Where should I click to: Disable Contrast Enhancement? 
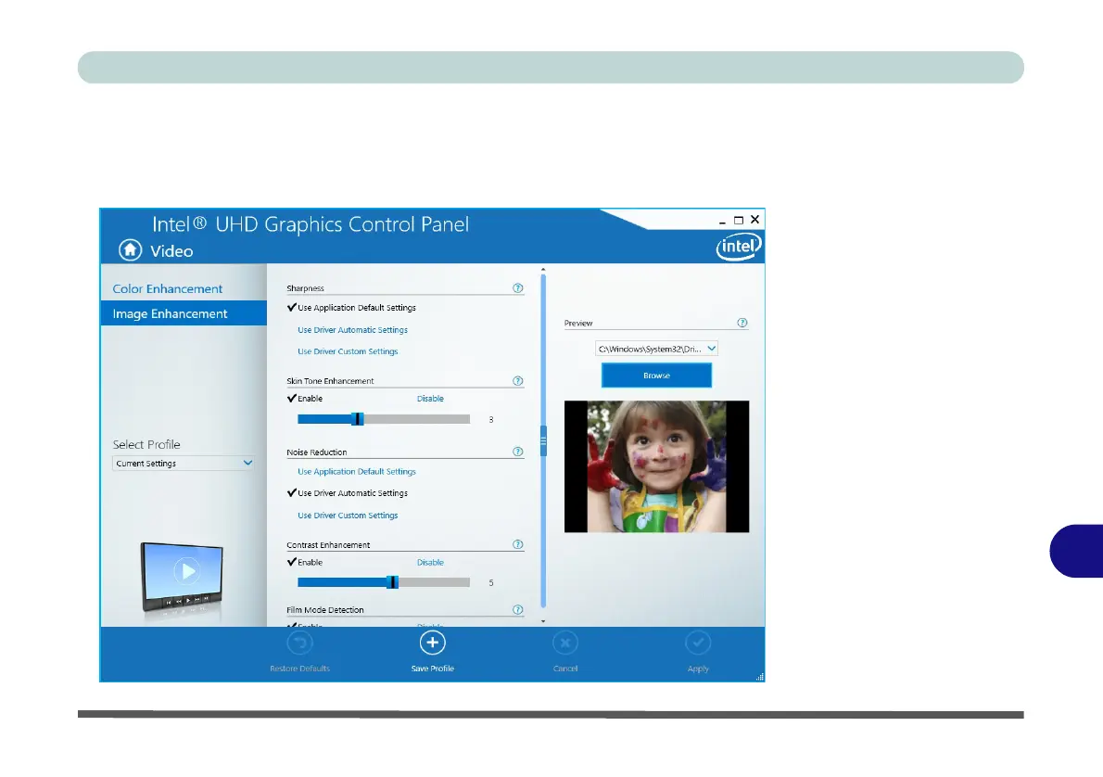[430, 562]
